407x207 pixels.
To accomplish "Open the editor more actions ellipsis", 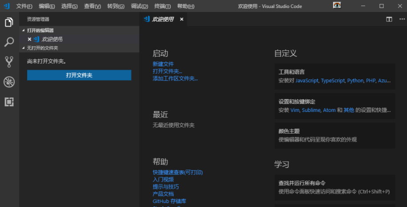I will 402,19.
